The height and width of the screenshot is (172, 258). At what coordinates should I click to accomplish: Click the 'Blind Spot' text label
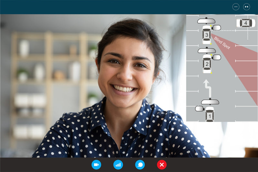point(222,43)
